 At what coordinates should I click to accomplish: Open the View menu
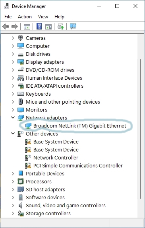coord(43,17)
